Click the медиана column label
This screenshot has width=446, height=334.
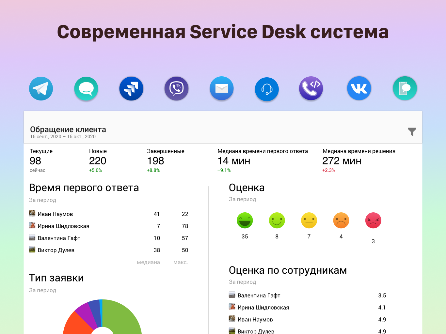[x=148, y=263]
